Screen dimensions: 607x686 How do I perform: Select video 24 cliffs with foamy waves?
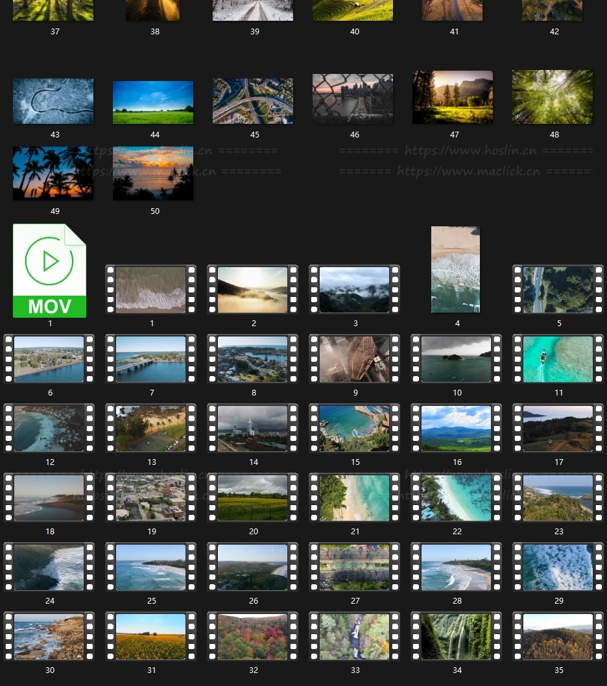point(49,567)
